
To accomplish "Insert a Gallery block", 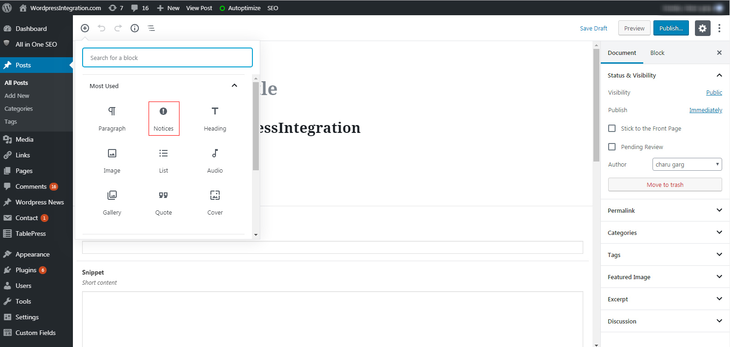I will [x=112, y=203].
